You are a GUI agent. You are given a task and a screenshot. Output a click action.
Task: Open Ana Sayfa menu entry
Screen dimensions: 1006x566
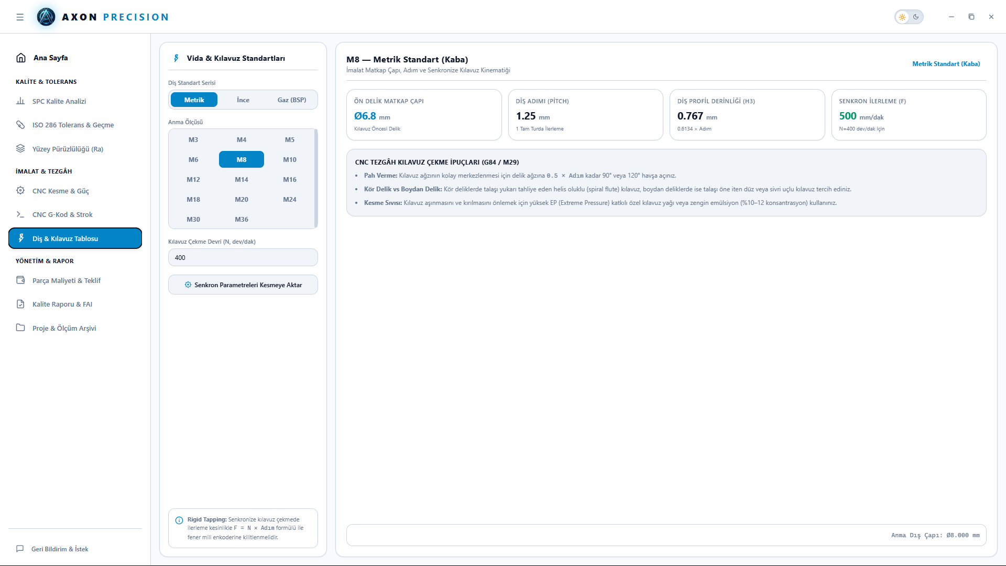[x=75, y=58]
